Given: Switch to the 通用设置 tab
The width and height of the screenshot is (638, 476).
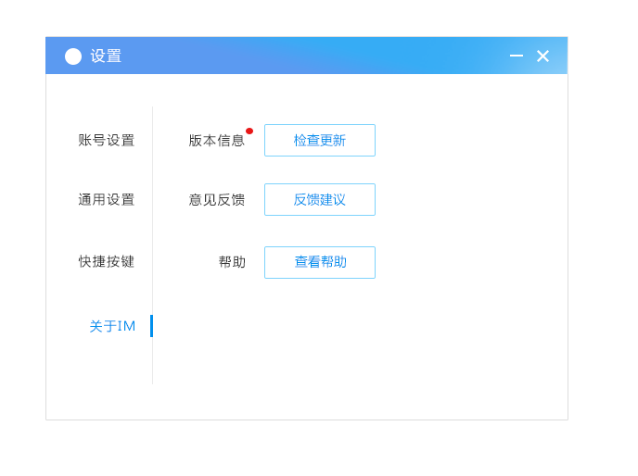Looking at the screenshot, I should [106, 200].
